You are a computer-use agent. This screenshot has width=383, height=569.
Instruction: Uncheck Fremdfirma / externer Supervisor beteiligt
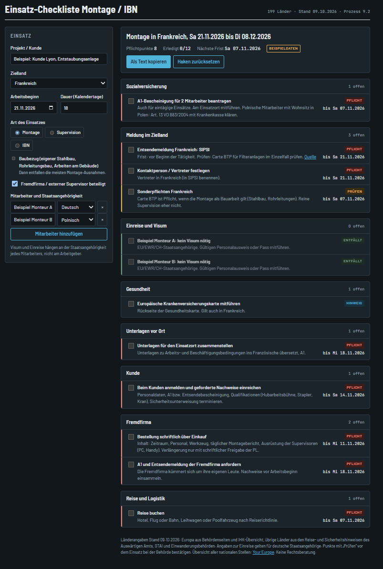click(14, 184)
